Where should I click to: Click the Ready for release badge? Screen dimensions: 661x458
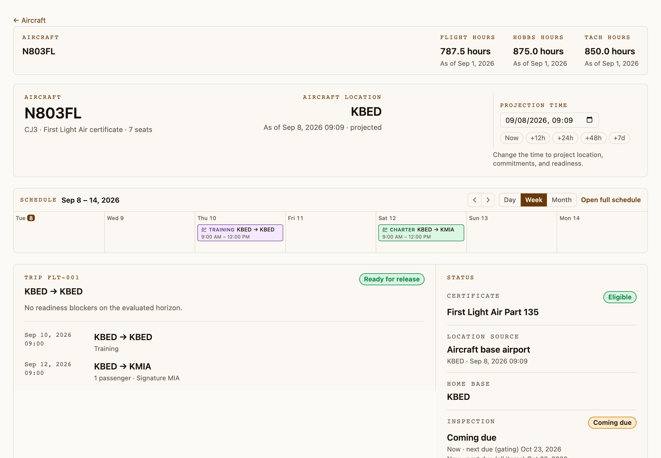coord(392,279)
